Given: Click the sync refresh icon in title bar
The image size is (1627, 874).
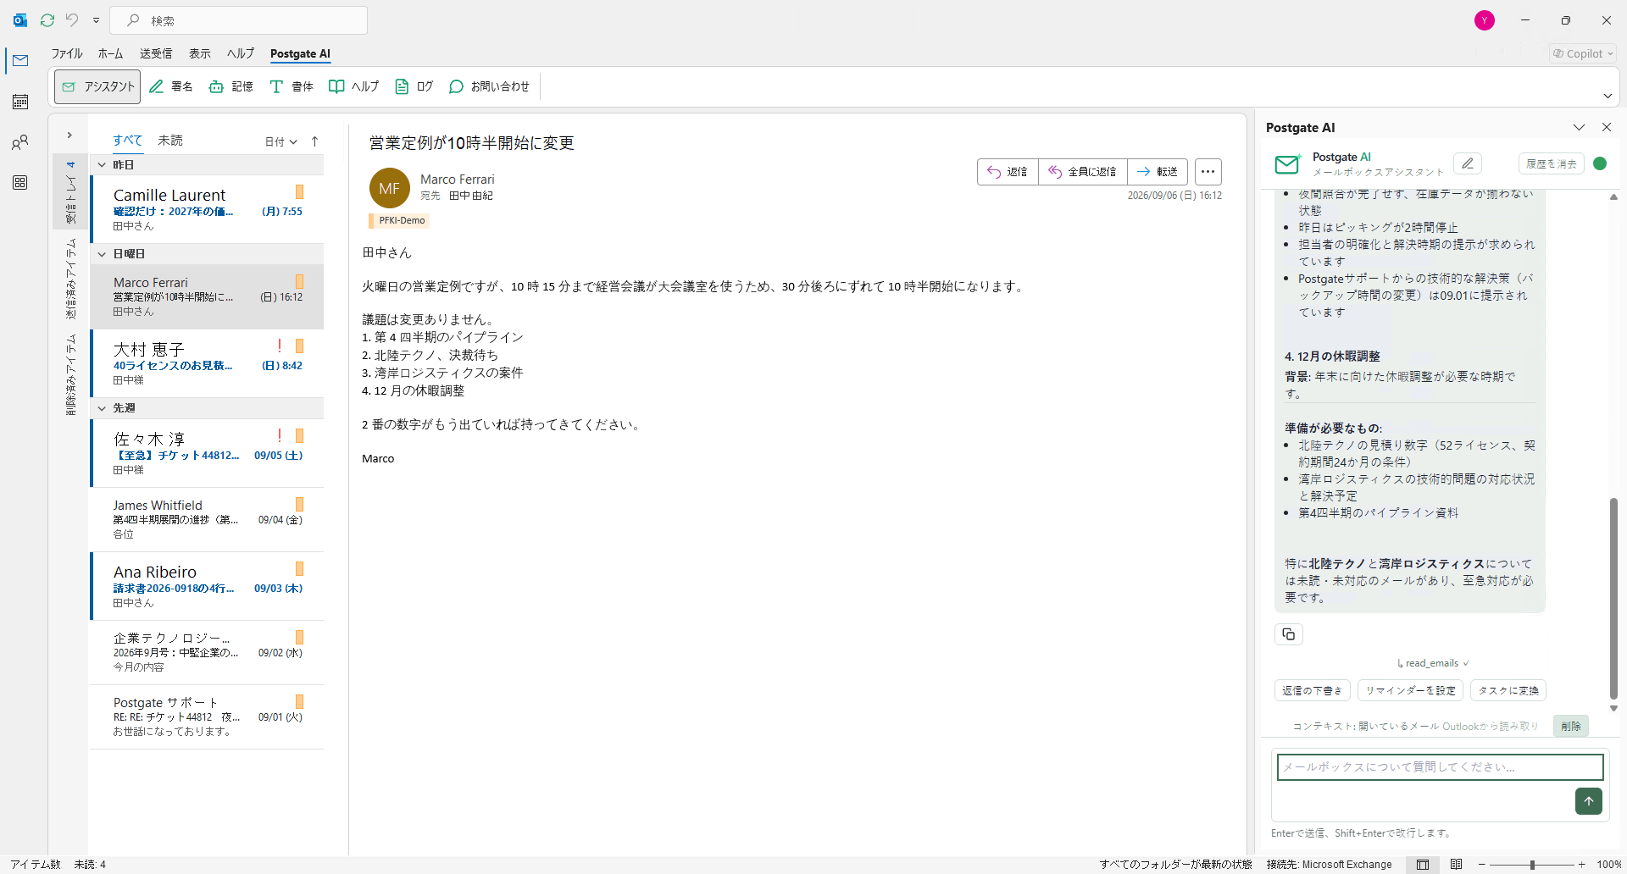Looking at the screenshot, I should 47,20.
